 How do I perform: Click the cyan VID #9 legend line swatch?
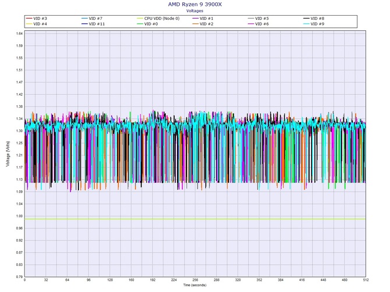click(306, 24)
